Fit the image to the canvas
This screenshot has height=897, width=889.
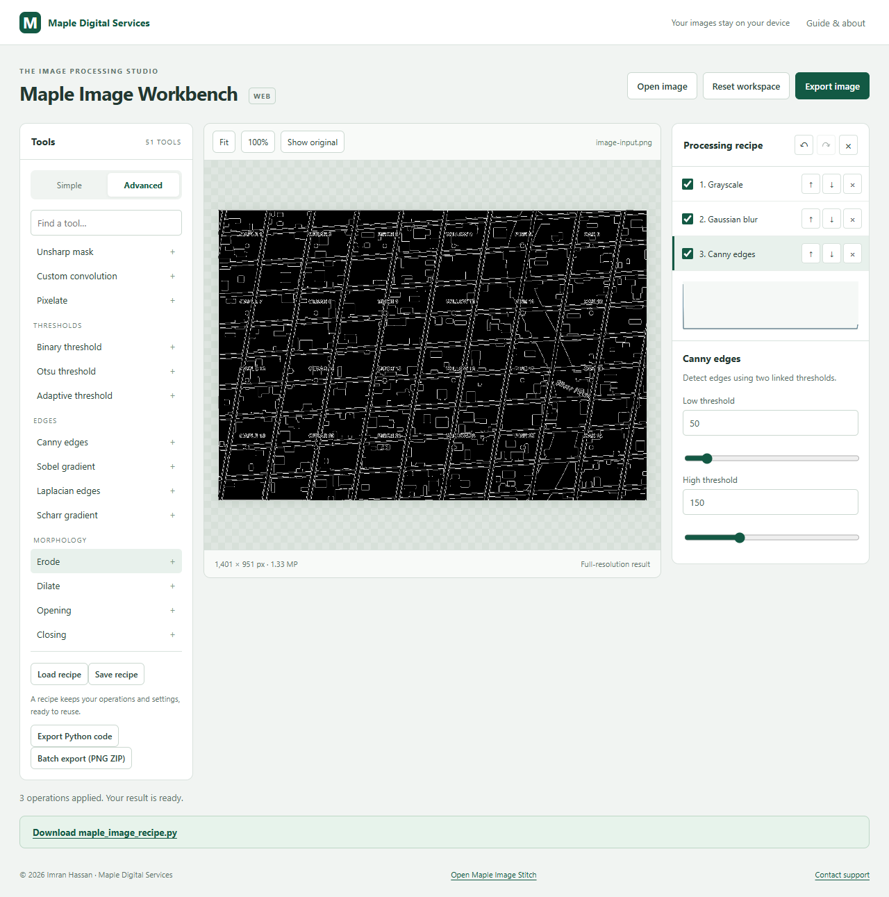(x=224, y=142)
